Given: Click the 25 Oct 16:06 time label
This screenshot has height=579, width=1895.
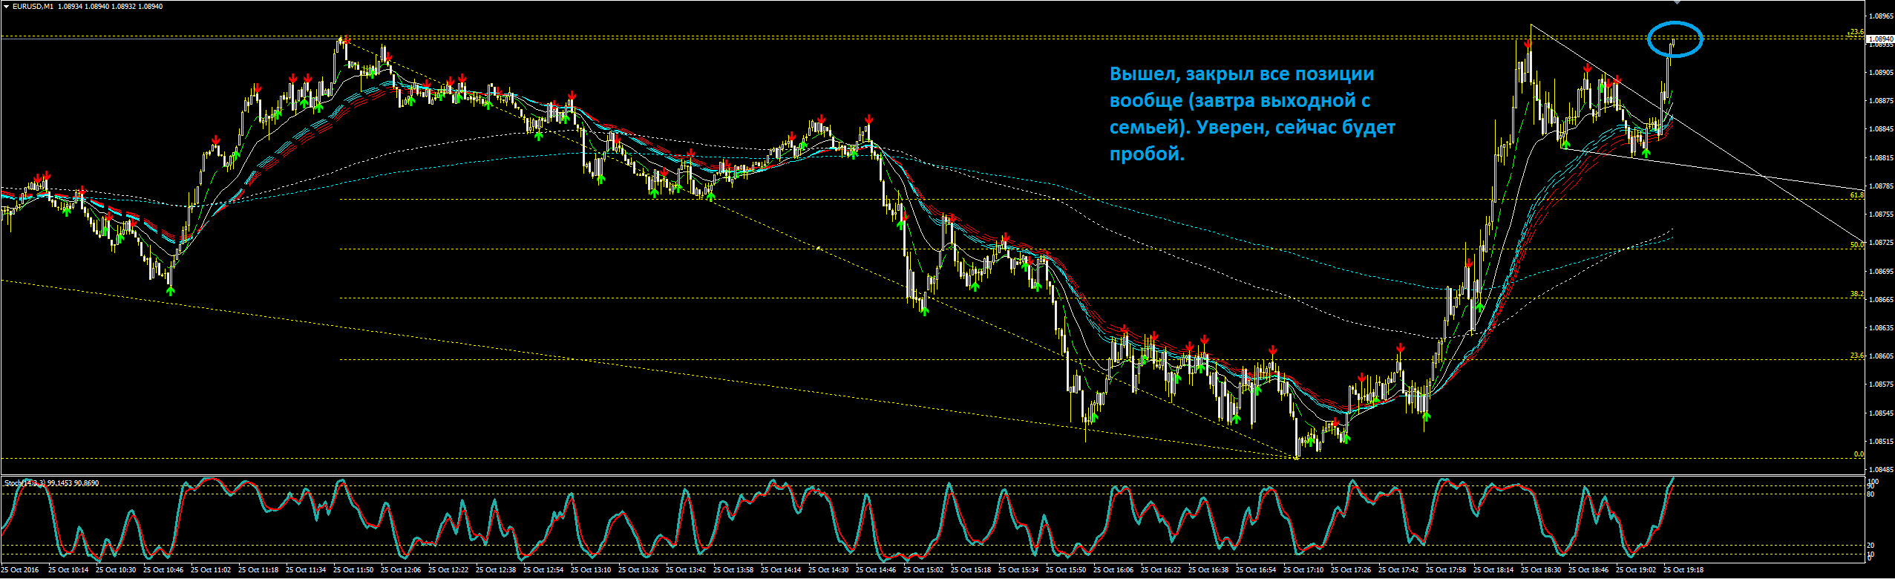Looking at the screenshot, I should [1114, 571].
